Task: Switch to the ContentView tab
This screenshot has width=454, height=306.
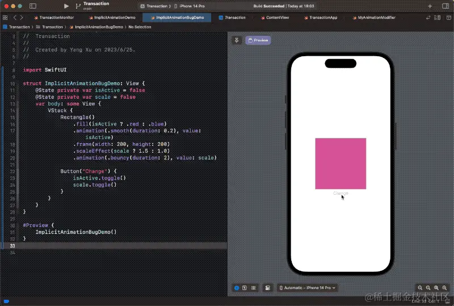Action: 275,18
